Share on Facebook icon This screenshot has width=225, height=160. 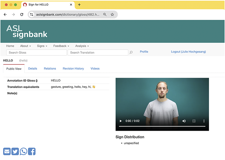(x=32, y=151)
